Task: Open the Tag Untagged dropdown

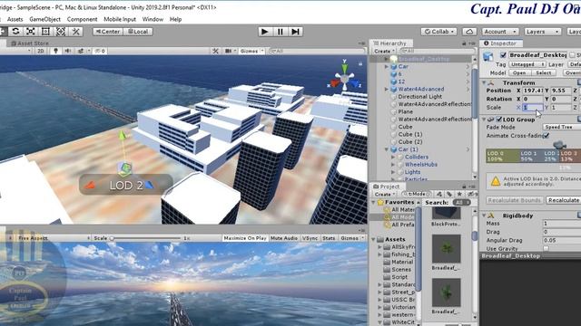Action: [527, 64]
